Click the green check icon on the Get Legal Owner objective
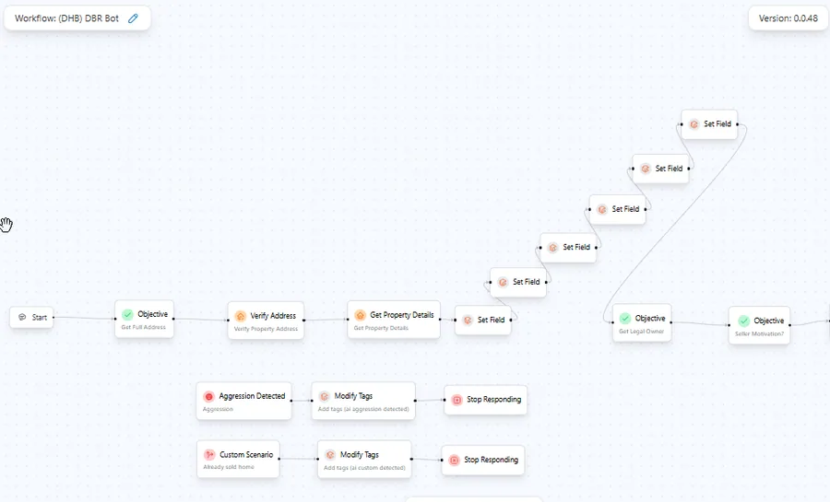Screen dimensions: 830x502 coord(625,318)
